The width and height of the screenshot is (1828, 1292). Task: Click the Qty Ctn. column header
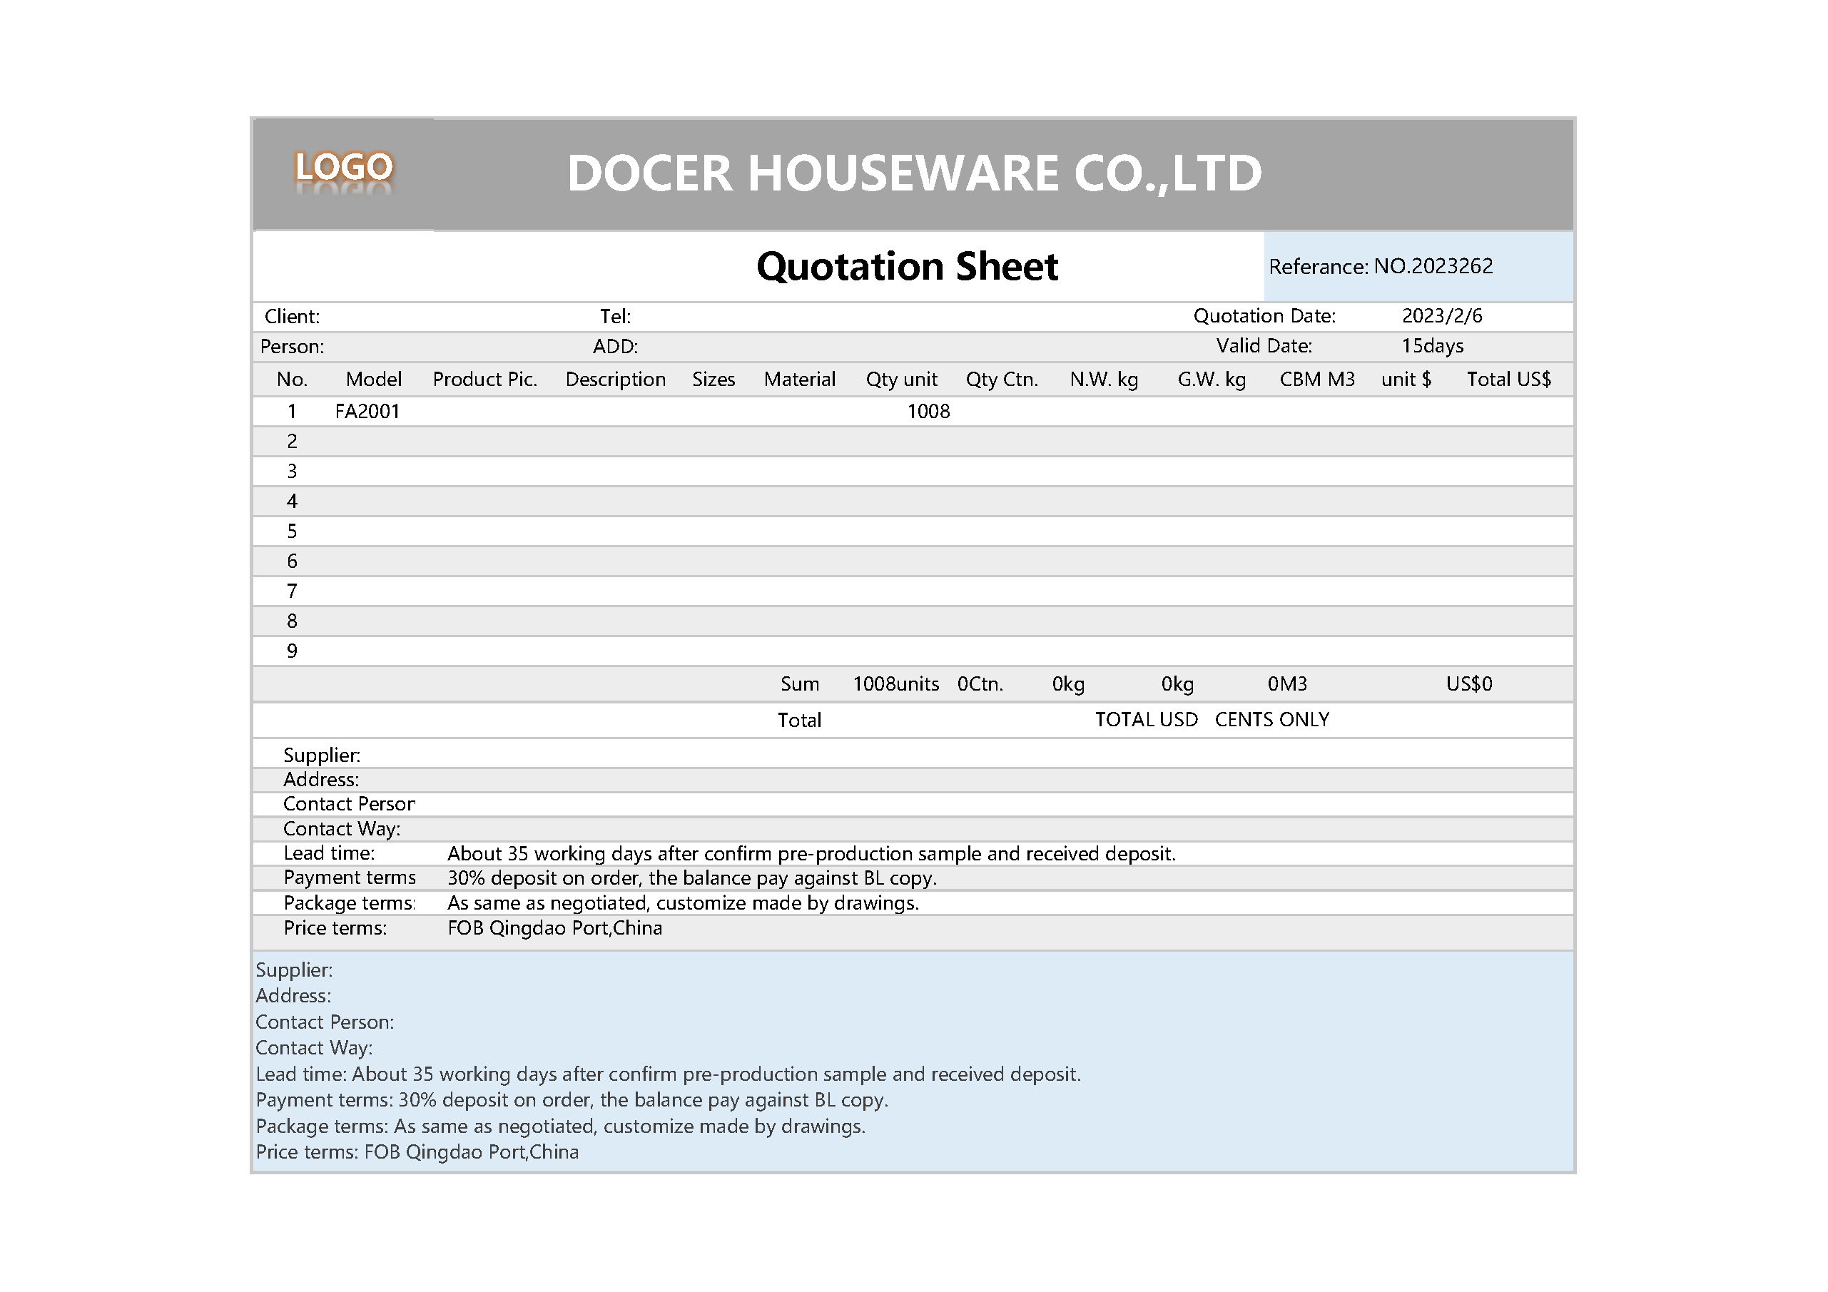pos(1002,380)
